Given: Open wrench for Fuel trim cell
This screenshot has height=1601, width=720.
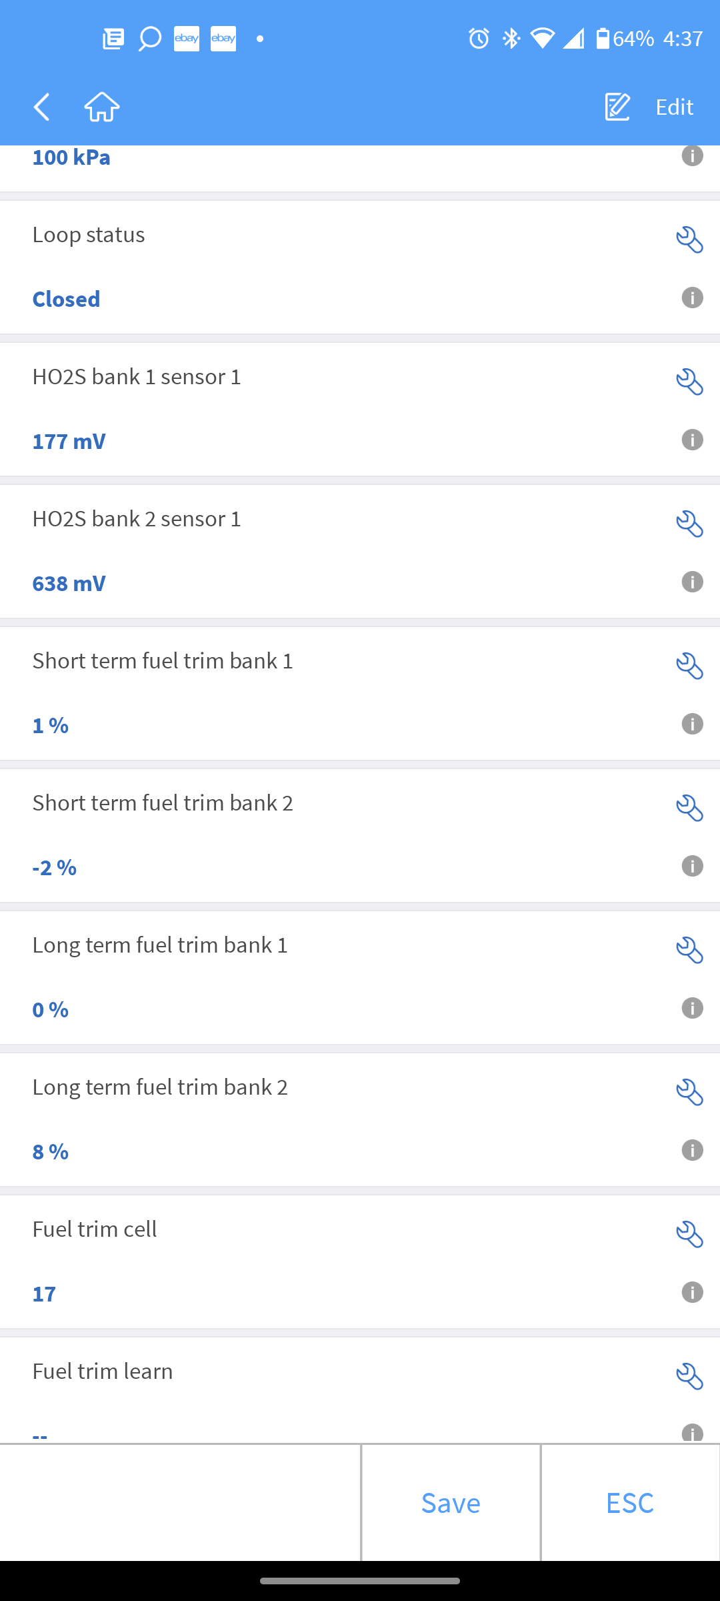Looking at the screenshot, I should pyautogui.click(x=689, y=1234).
